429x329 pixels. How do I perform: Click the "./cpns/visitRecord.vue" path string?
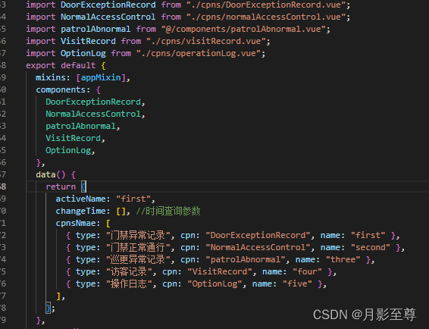click(205, 41)
